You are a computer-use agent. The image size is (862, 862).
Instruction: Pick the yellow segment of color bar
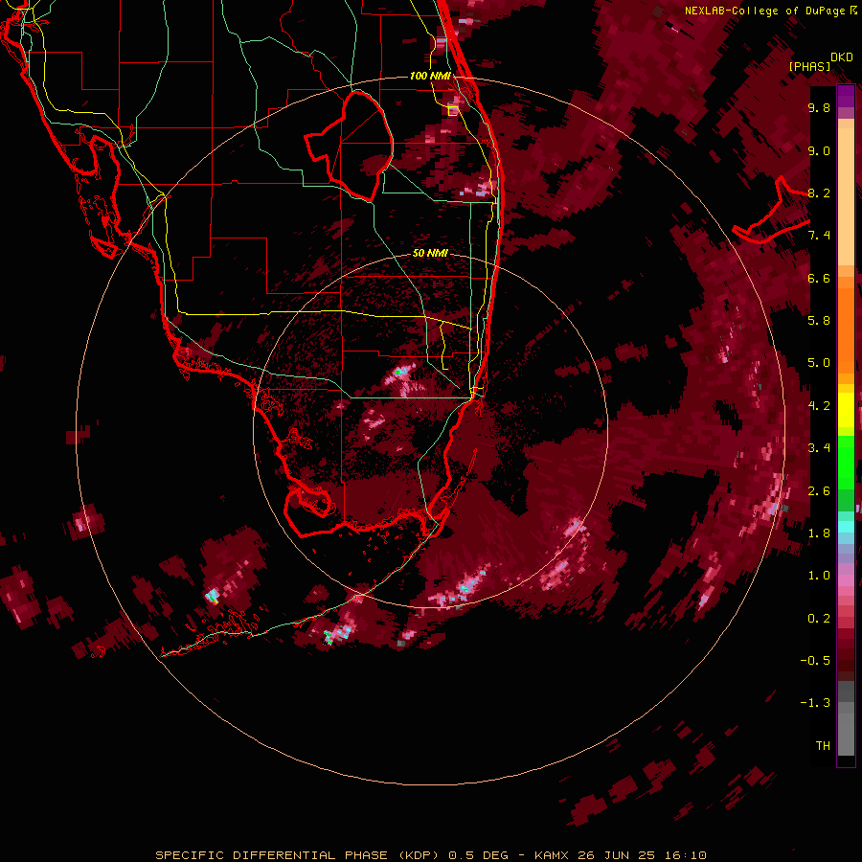(846, 410)
